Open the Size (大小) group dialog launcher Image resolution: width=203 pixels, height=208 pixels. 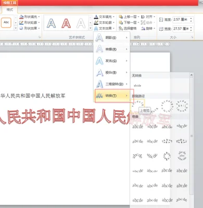(x=192, y=37)
